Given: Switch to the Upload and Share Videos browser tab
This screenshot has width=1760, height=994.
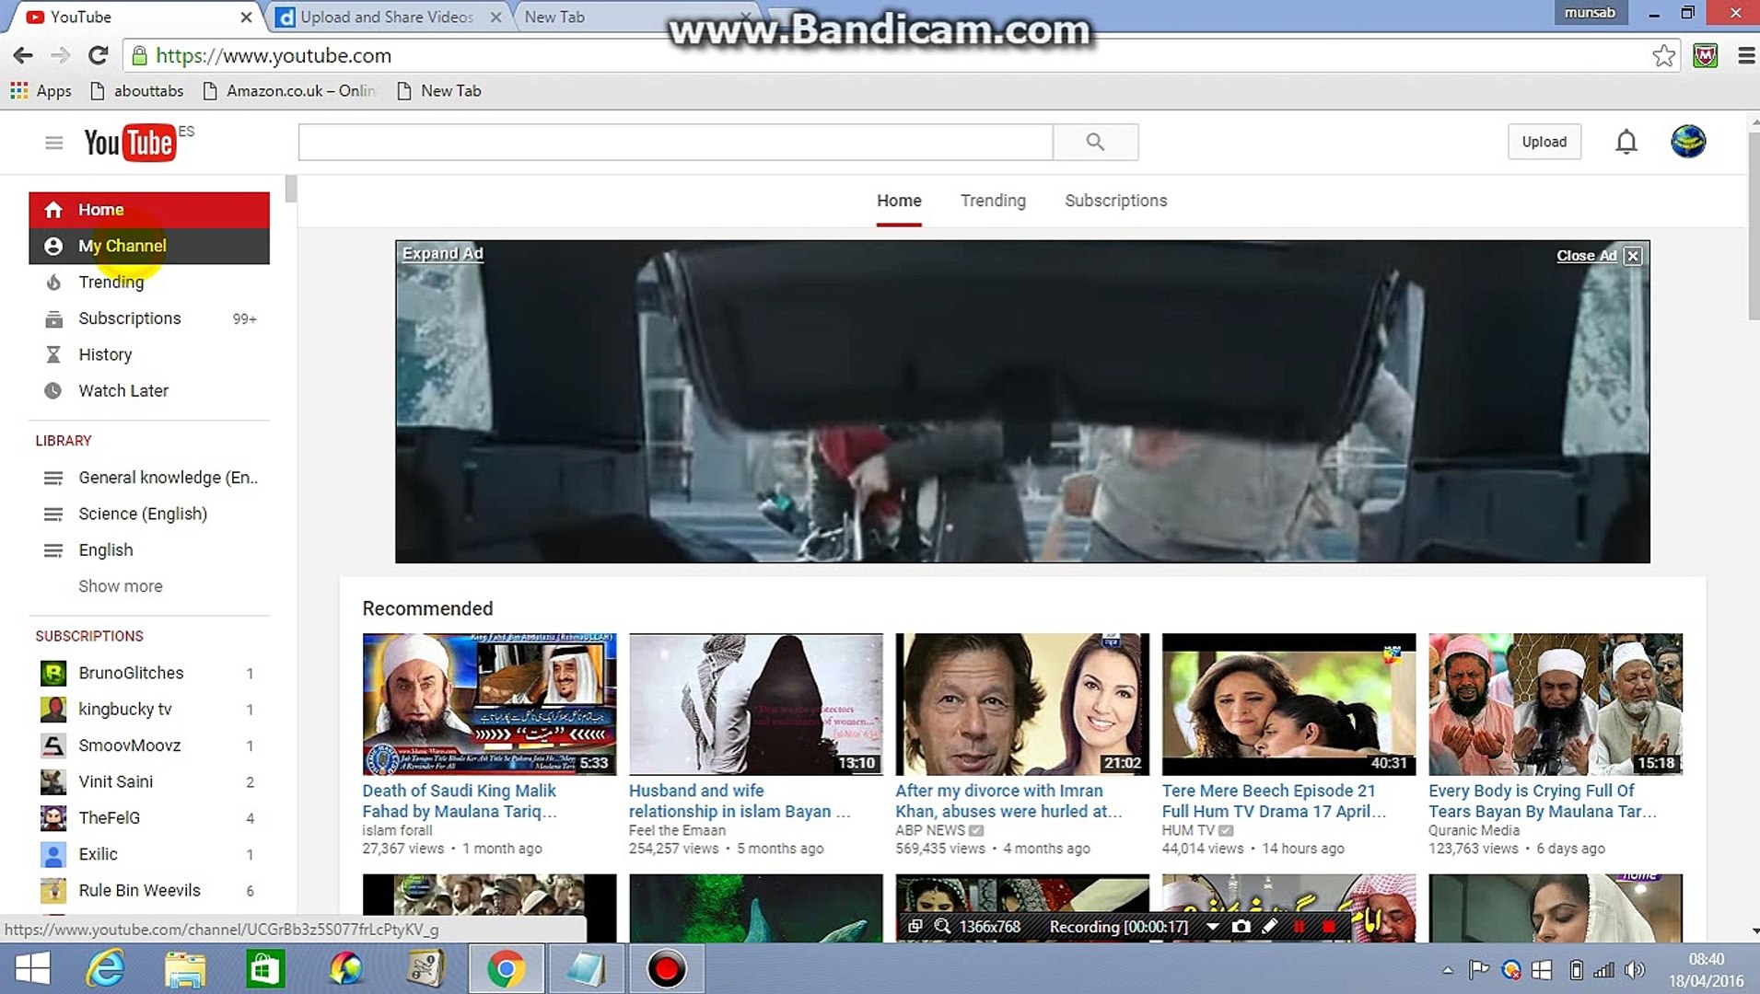Looking at the screenshot, I should (x=387, y=17).
